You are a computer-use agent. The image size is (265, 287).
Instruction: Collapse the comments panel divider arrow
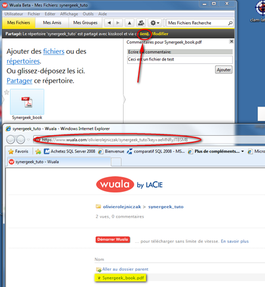pos(124,99)
